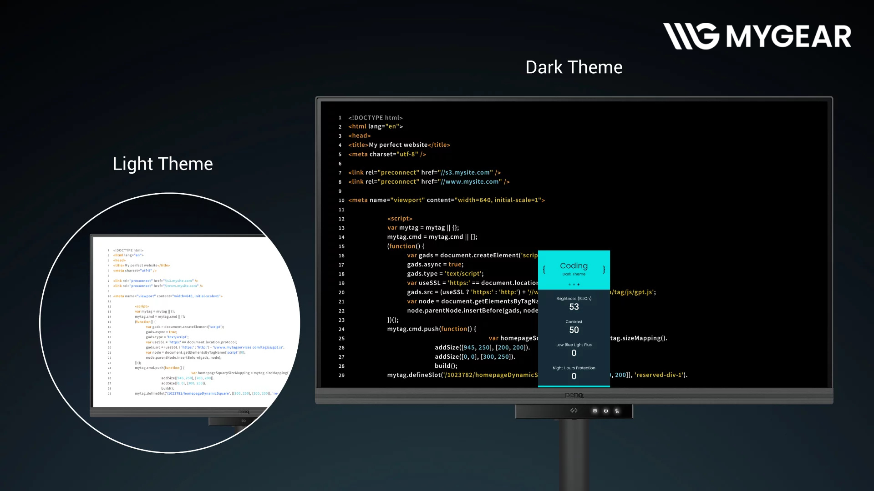Click the Dark Theme heading
This screenshot has width=874, height=491.
pyautogui.click(x=574, y=67)
